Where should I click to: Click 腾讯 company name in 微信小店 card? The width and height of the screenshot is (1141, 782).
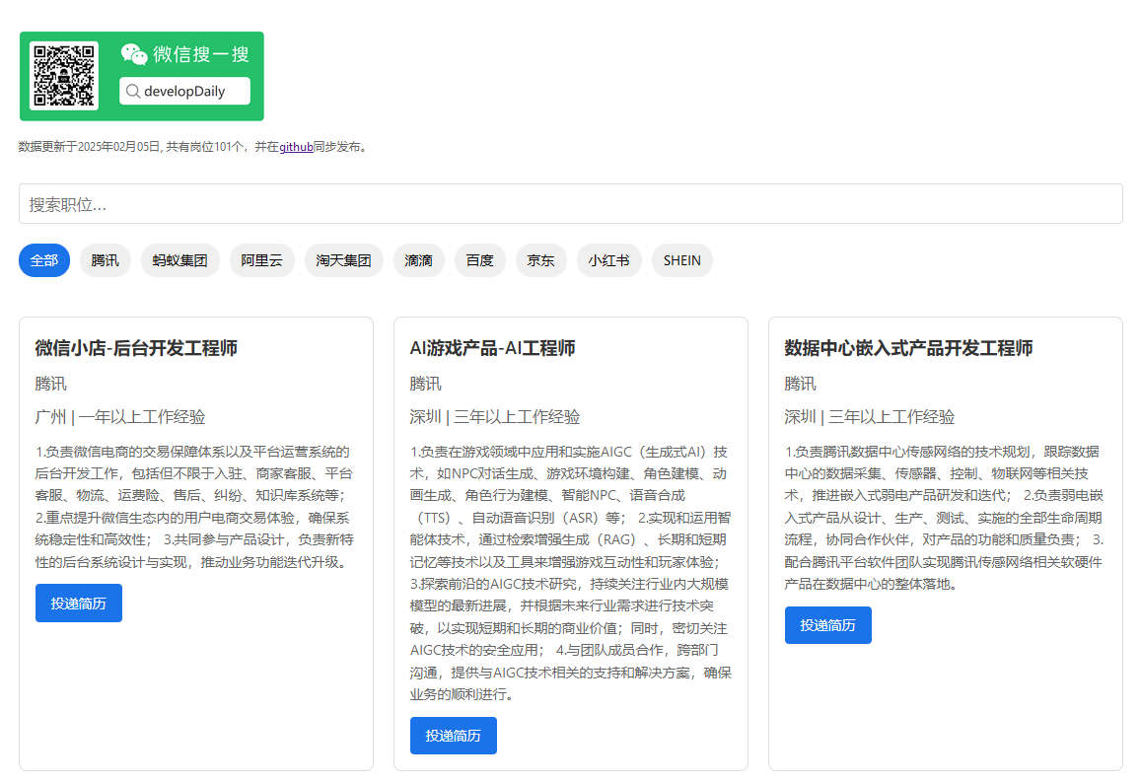51,384
